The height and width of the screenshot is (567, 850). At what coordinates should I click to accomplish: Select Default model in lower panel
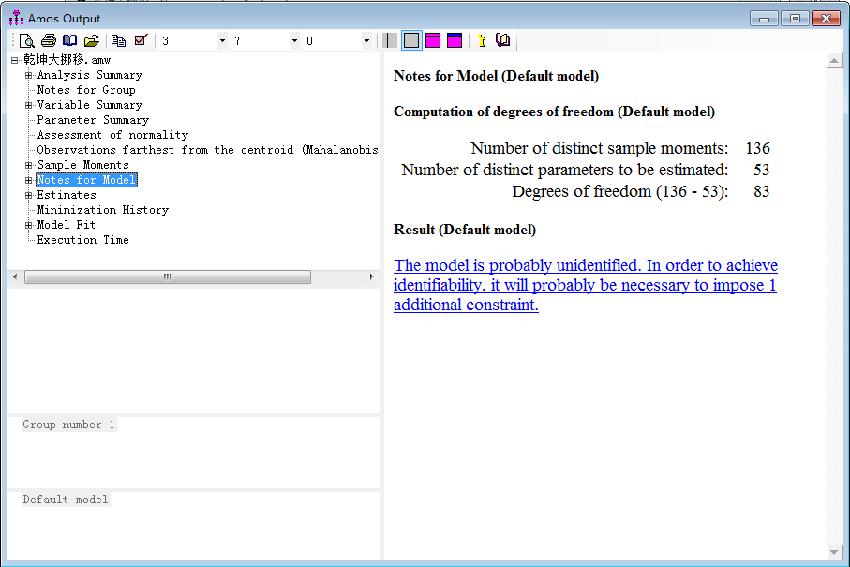coord(66,500)
